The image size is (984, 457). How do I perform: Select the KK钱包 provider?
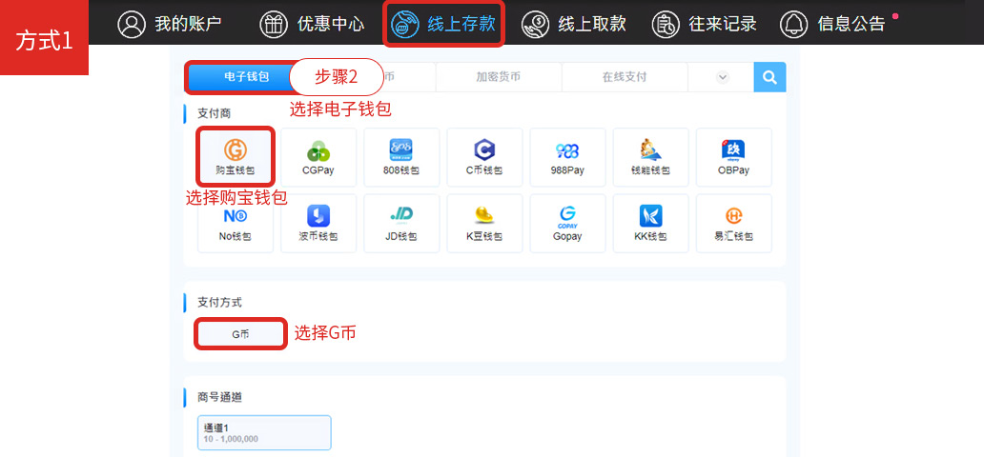pos(650,224)
